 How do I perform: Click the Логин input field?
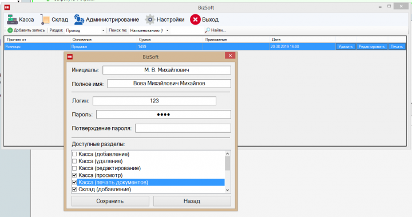tap(154, 101)
